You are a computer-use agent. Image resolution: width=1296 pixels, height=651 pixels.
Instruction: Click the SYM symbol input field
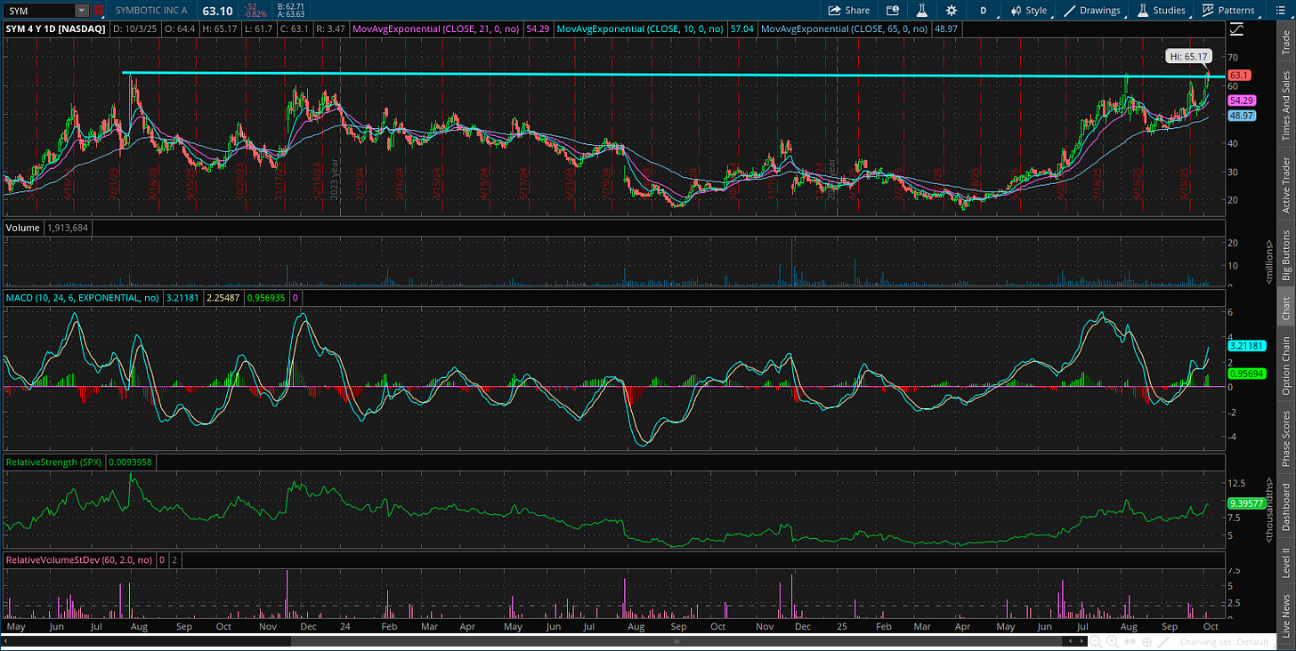pyautogui.click(x=37, y=11)
